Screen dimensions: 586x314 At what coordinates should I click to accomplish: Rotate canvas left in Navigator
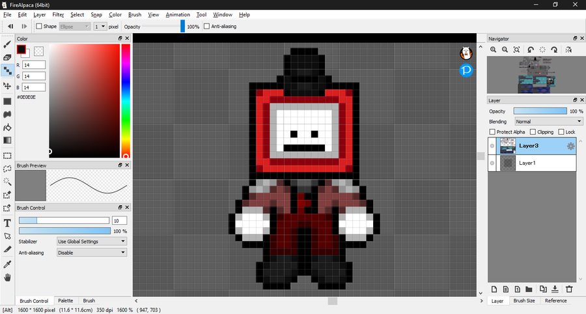531,50
